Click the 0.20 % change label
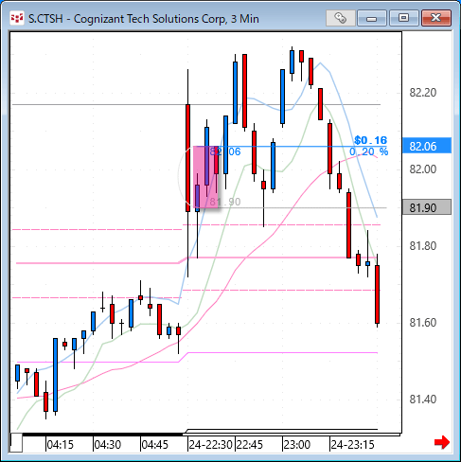 (369, 151)
